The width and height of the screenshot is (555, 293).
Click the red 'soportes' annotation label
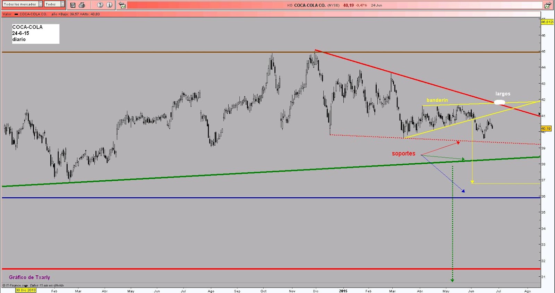[x=403, y=154]
